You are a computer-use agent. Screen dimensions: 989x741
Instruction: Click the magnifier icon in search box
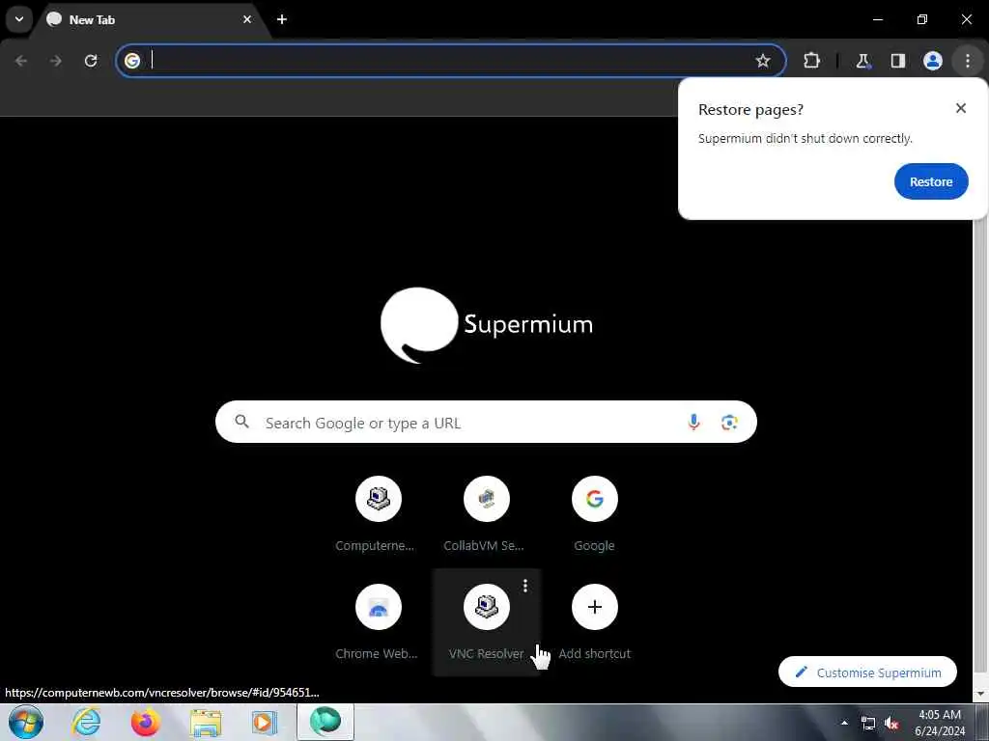[x=241, y=422]
